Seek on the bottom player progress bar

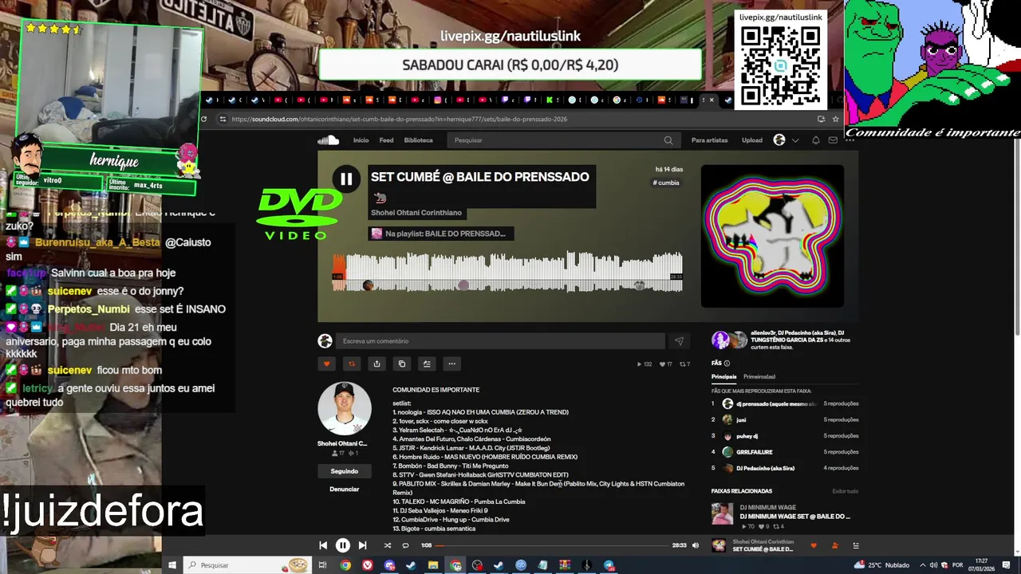[x=552, y=545]
